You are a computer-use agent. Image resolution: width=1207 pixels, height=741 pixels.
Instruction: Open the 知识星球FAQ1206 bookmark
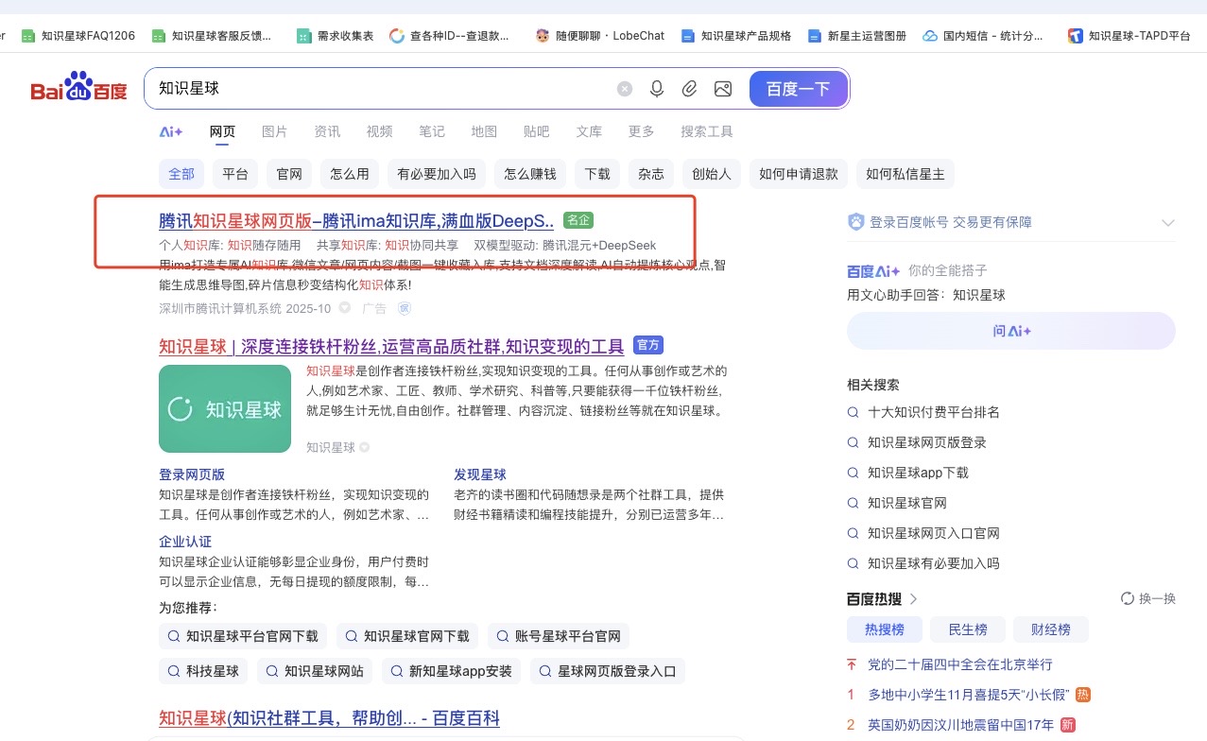pyautogui.click(x=78, y=36)
